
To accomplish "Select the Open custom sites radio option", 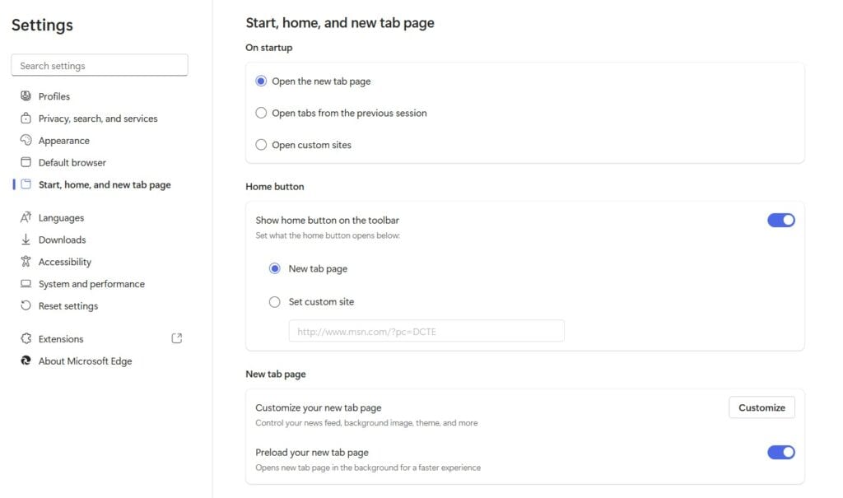I will tap(261, 144).
